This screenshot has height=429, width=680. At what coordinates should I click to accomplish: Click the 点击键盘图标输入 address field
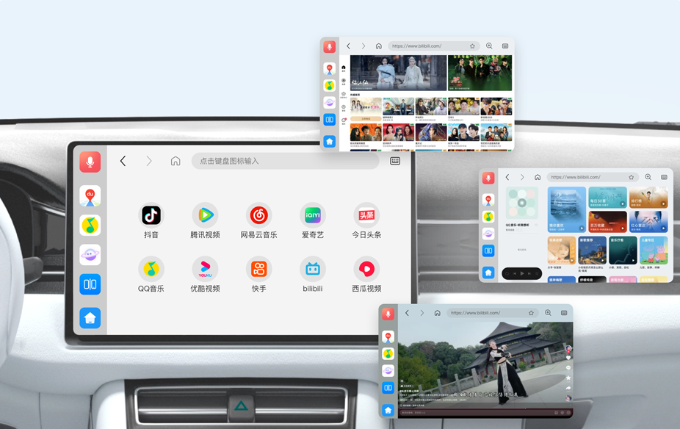tap(286, 161)
